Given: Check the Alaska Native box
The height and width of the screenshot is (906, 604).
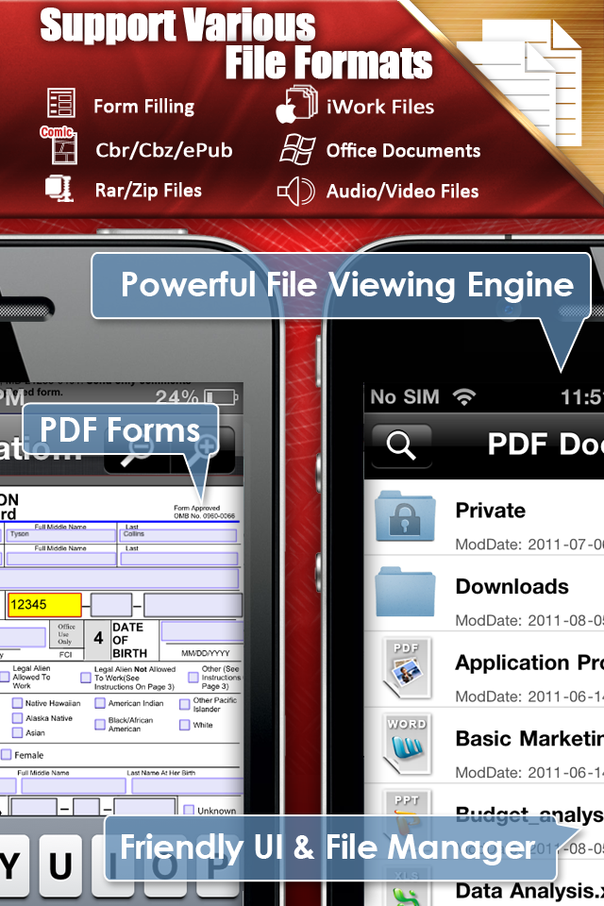Looking at the screenshot, I should (x=17, y=718).
